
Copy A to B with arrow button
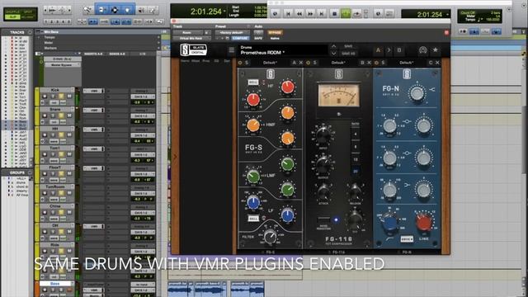389,50
